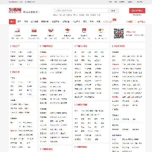
Task: Open the handshake-shaped category icon
Action: (x=51, y=30)
